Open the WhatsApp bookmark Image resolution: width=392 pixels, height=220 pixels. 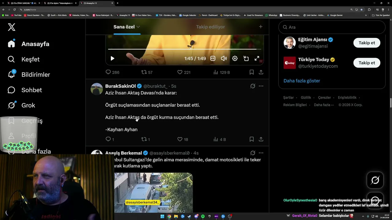271,15
